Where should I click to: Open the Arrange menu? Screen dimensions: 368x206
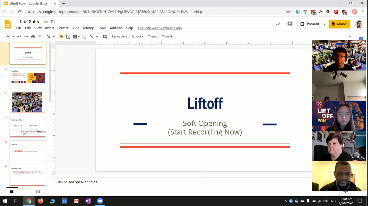89,28
